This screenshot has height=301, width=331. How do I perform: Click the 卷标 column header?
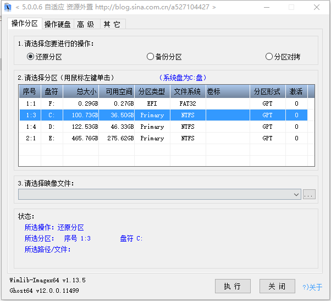tap(228, 91)
